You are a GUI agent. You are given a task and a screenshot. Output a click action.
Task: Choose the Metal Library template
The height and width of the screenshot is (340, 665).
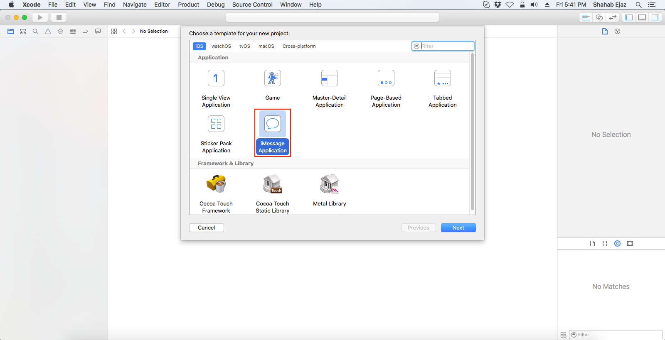pyautogui.click(x=330, y=191)
